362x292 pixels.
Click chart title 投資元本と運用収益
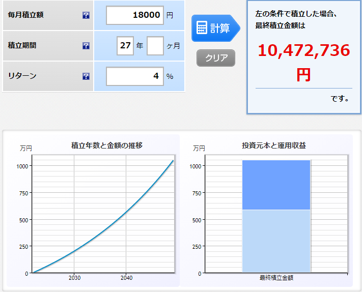pyautogui.click(x=274, y=145)
